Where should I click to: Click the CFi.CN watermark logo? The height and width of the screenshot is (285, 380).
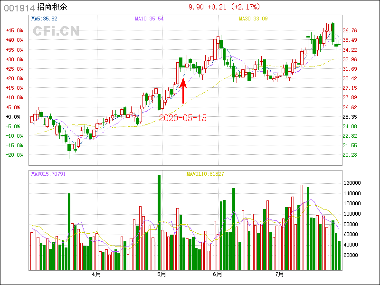(56, 31)
